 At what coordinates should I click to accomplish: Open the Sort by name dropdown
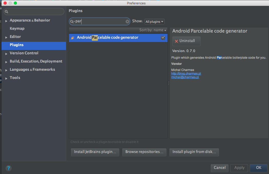[153, 30]
